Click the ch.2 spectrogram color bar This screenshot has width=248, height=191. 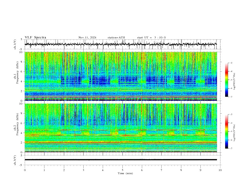(x=226, y=131)
